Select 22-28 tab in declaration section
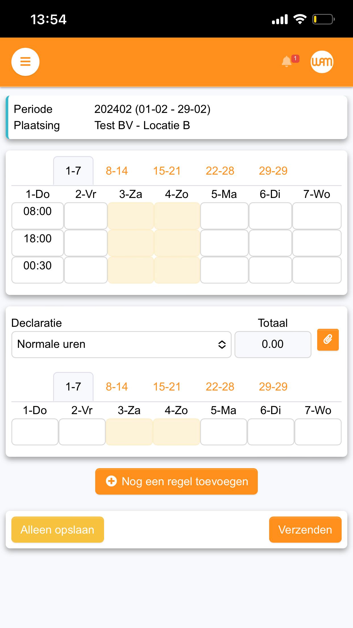Screen dimensions: 353x628 [x=220, y=387]
